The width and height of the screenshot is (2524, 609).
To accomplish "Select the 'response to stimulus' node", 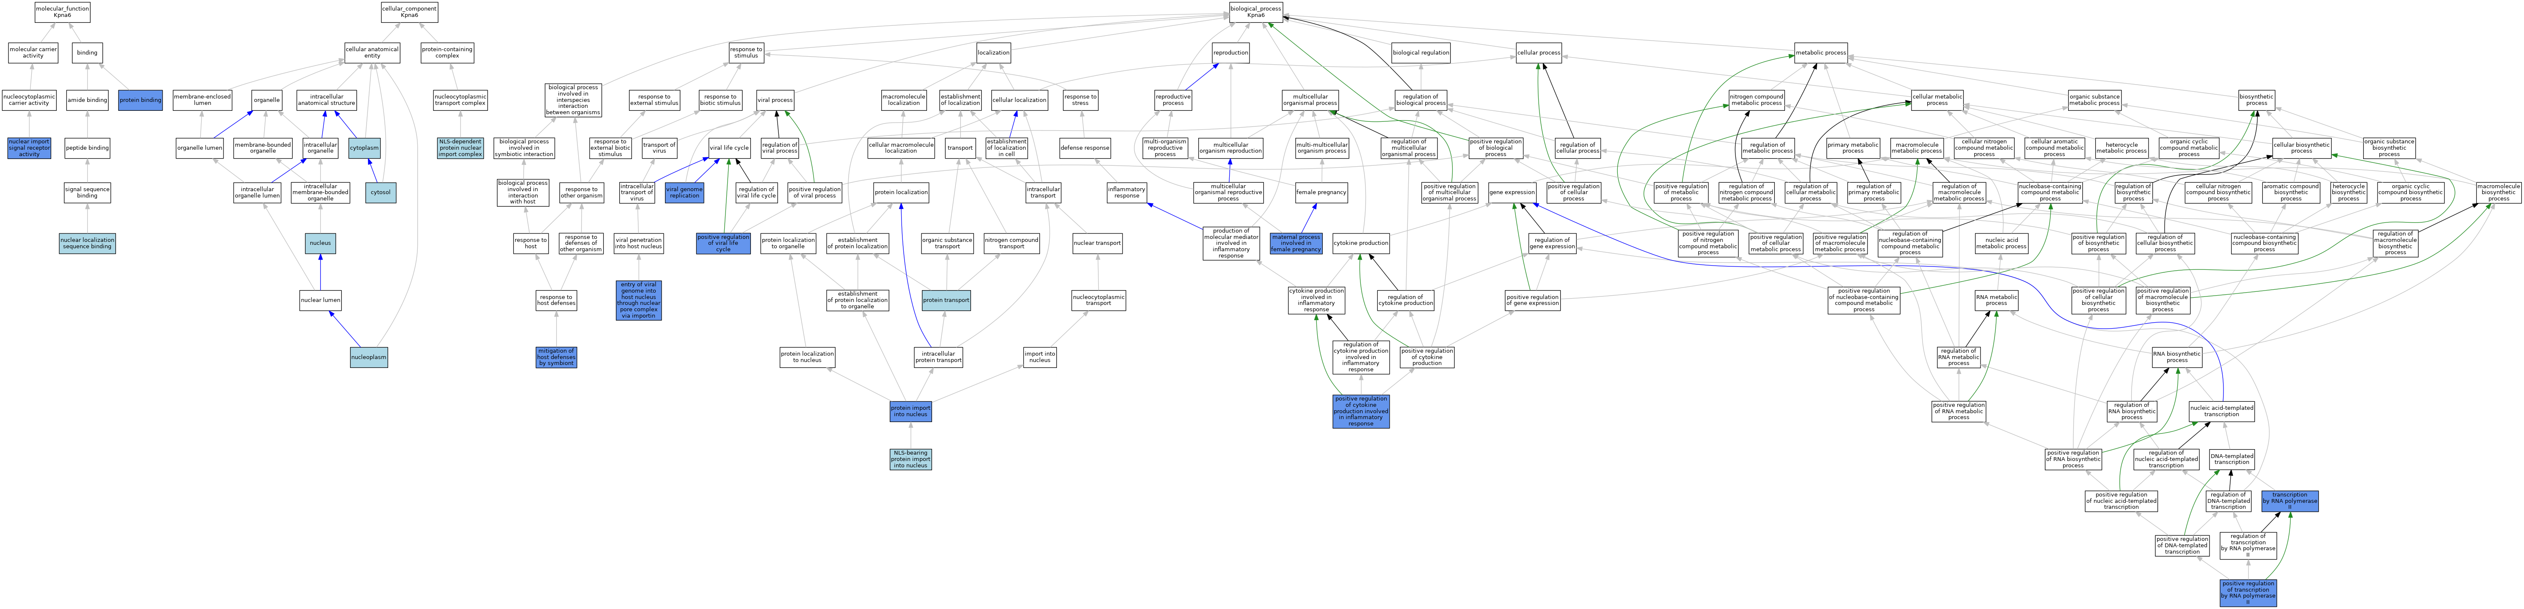I will click(747, 53).
